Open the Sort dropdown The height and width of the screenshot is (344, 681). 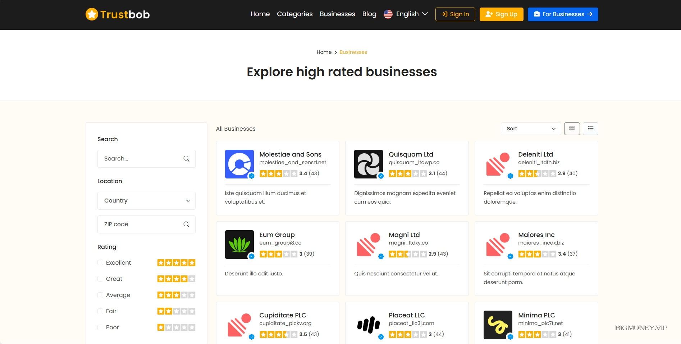tap(531, 129)
